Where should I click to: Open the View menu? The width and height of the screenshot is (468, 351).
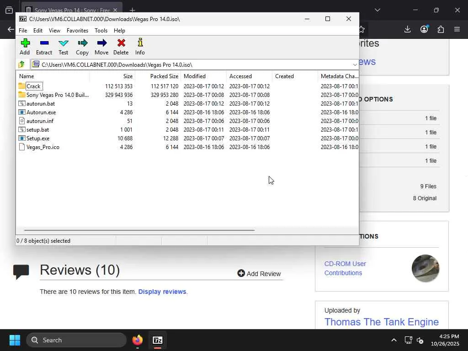click(55, 31)
